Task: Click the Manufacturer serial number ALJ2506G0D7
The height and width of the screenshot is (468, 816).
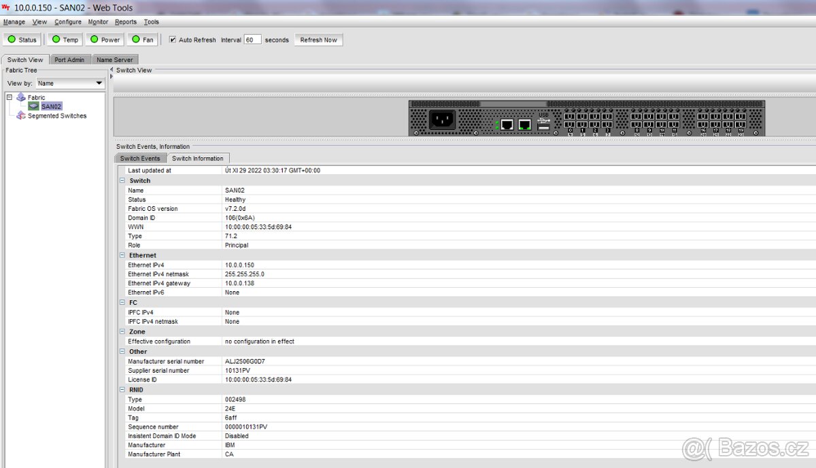Action: click(x=245, y=361)
